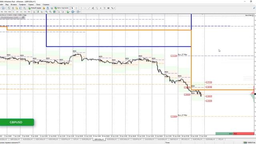Select the active H1 timeframe button
This screenshot has height=144, width=256.
[x=14, y=12]
